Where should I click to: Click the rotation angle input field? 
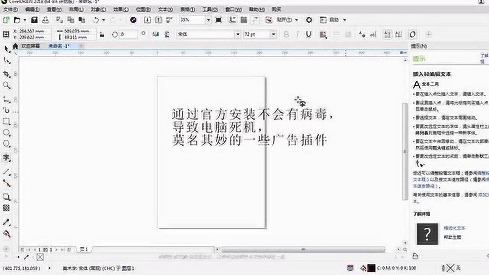point(128,34)
